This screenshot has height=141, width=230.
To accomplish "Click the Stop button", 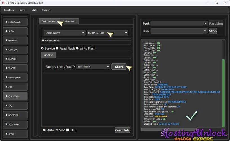I will (213, 31).
